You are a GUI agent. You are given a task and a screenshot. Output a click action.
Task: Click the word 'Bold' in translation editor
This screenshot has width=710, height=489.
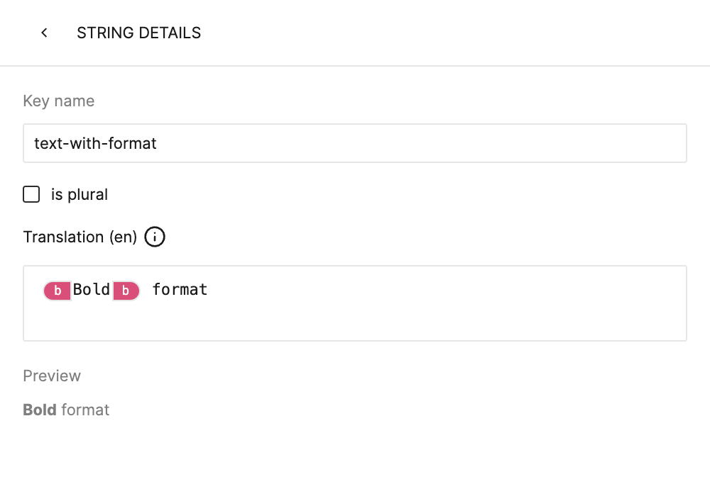[92, 289]
